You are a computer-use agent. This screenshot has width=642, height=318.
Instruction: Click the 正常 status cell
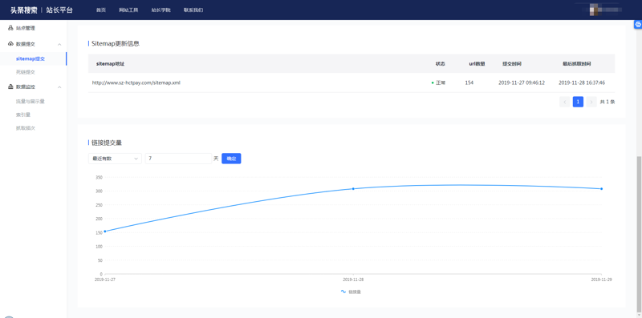438,83
